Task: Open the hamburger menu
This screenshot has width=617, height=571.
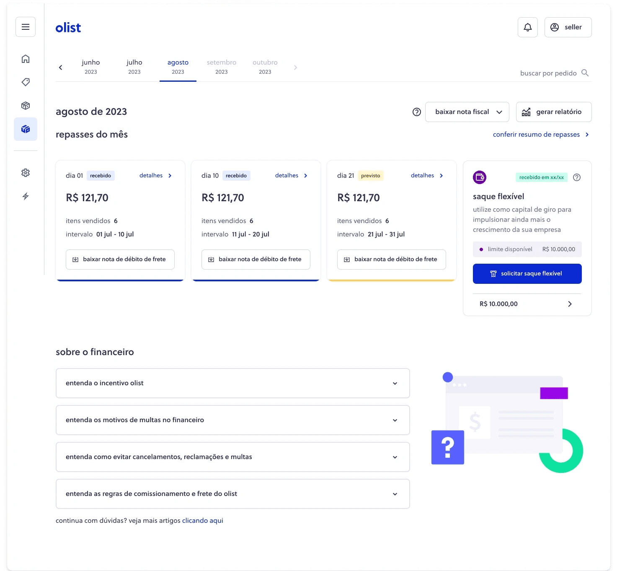Action: coord(26,27)
